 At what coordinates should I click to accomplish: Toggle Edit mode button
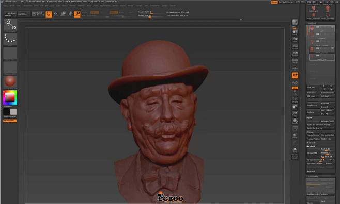point(49,14)
